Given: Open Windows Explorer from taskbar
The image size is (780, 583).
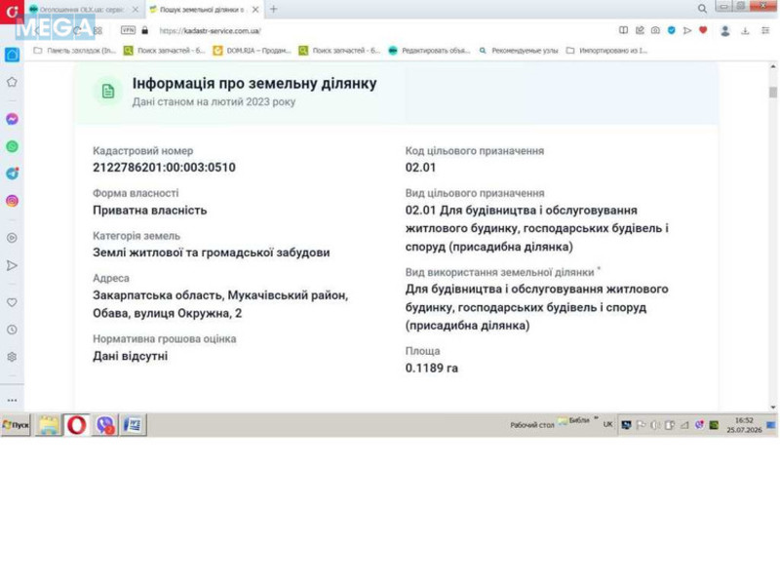Looking at the screenshot, I should 48,425.
